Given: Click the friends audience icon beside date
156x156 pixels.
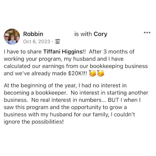Looking at the screenshot, I should tap(57, 42).
